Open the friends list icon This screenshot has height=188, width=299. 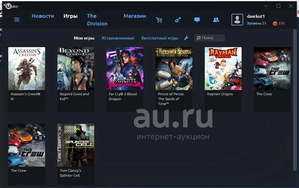pyautogui.click(x=216, y=20)
